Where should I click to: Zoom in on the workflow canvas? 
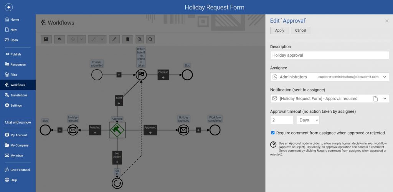tap(140, 39)
